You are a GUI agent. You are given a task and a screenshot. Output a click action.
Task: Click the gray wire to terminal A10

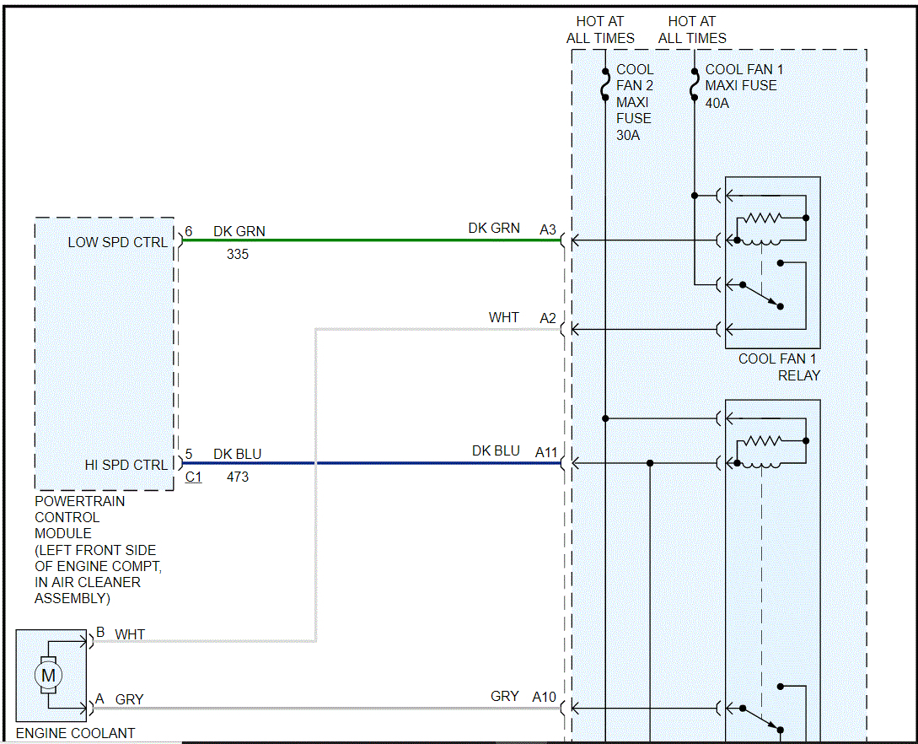[327, 709]
